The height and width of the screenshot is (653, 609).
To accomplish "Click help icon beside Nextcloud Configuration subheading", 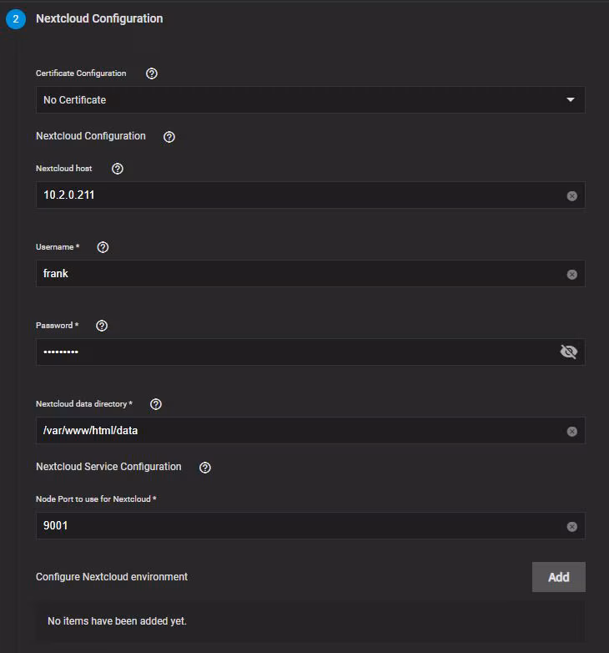I will [169, 137].
